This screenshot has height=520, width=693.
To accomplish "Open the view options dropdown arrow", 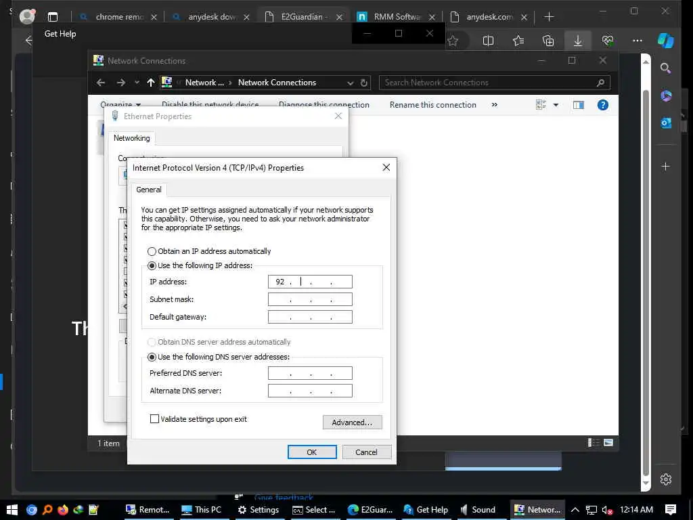I will click(x=556, y=105).
